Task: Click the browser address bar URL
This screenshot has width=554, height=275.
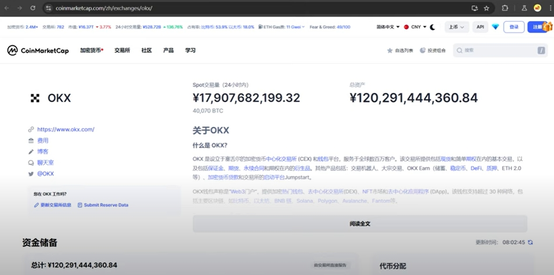Action: (x=104, y=8)
